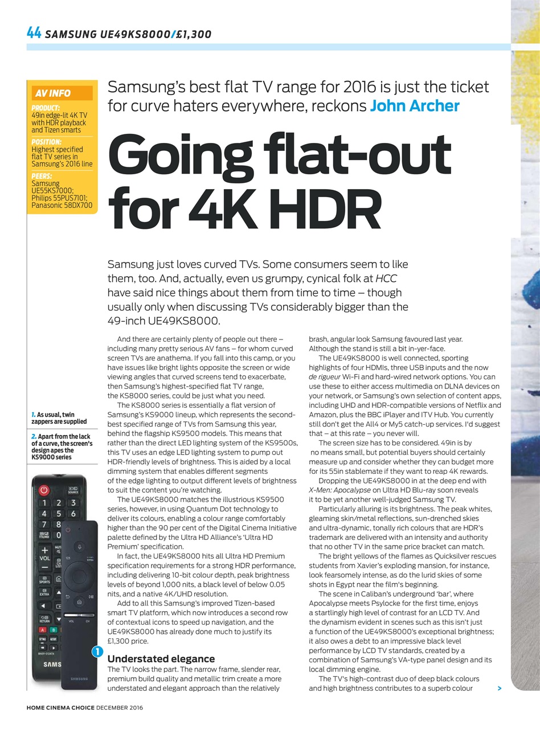Click the 123 label on the smart remote
The image size is (540, 729).
68,559
